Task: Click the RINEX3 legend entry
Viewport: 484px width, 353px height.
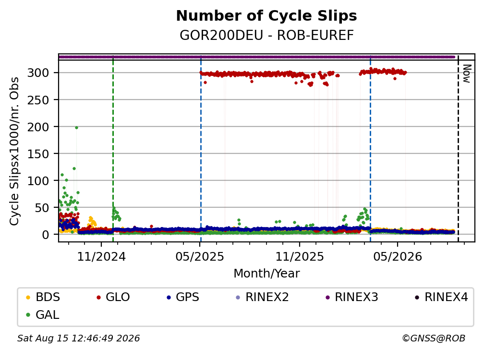Action: [351, 297]
